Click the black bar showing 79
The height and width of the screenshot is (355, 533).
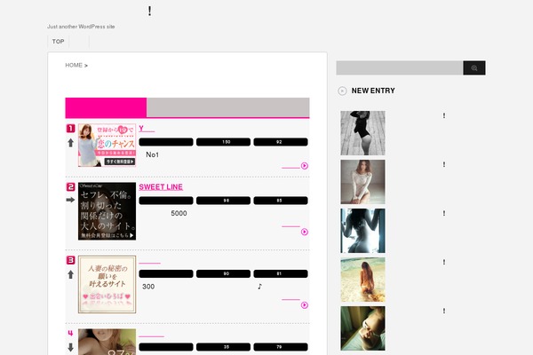(x=281, y=347)
